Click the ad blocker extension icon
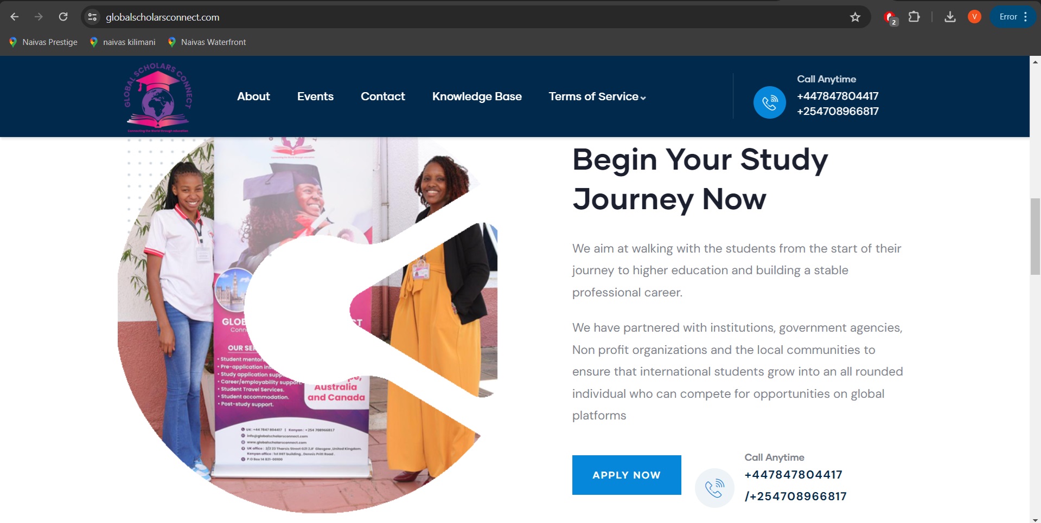This screenshot has width=1041, height=523. pyautogui.click(x=890, y=18)
